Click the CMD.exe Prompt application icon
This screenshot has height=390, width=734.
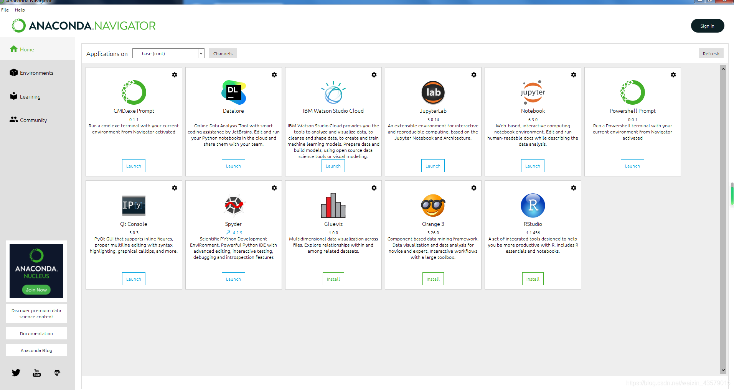134,92
